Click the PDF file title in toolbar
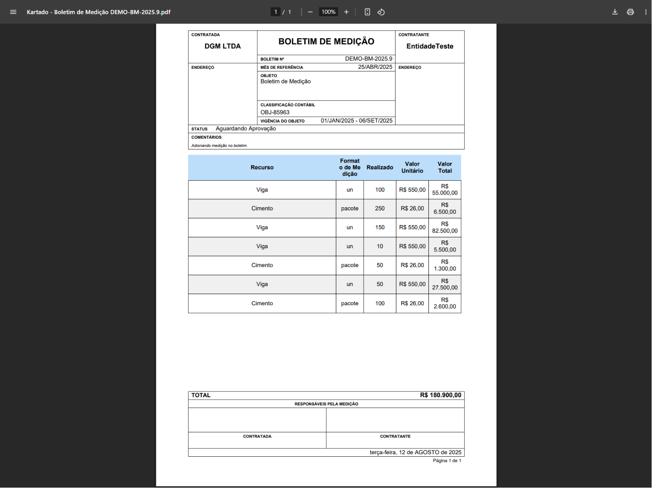 99,12
